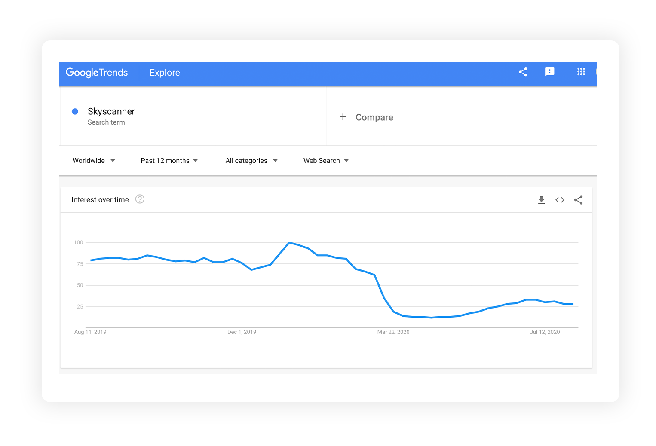Open the Web Search type dropdown
The image size is (656, 446).
[x=326, y=161]
